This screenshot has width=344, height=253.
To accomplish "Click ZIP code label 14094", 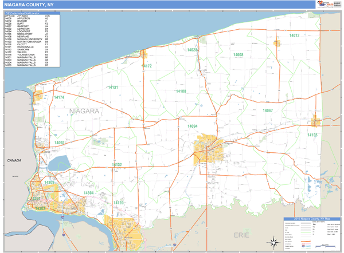I will coord(192,126).
